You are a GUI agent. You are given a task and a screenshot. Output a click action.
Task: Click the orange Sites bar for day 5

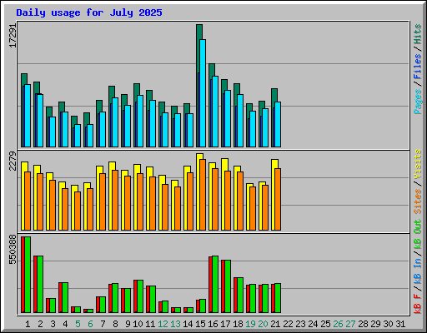click(78, 211)
